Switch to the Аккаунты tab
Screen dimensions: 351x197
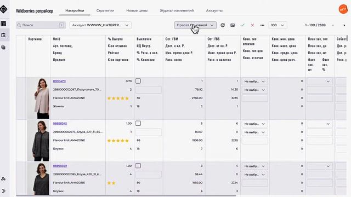pos(214,10)
